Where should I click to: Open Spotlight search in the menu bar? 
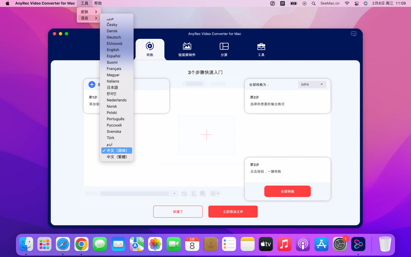(313, 3)
